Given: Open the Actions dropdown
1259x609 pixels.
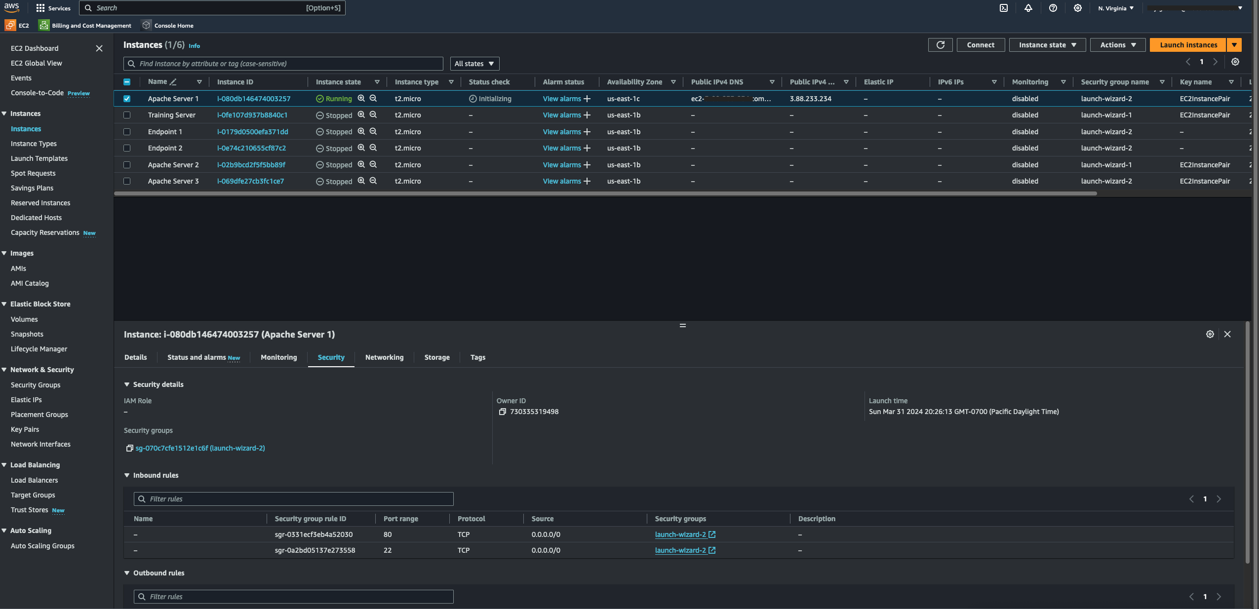Looking at the screenshot, I should pos(1117,45).
